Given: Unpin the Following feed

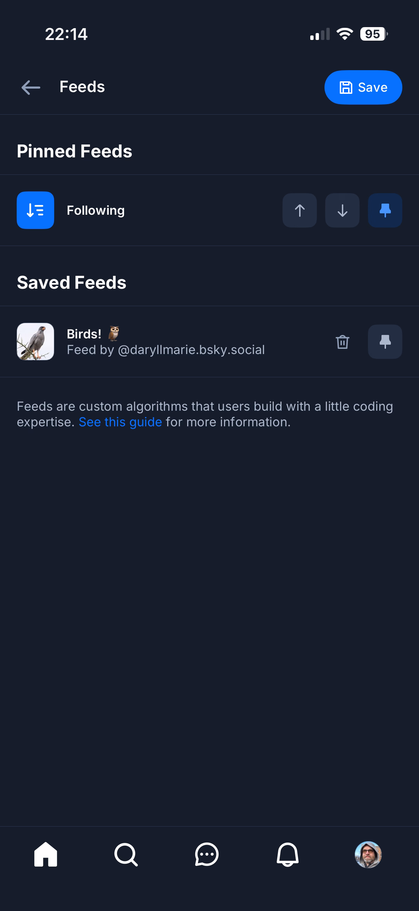Looking at the screenshot, I should point(385,211).
